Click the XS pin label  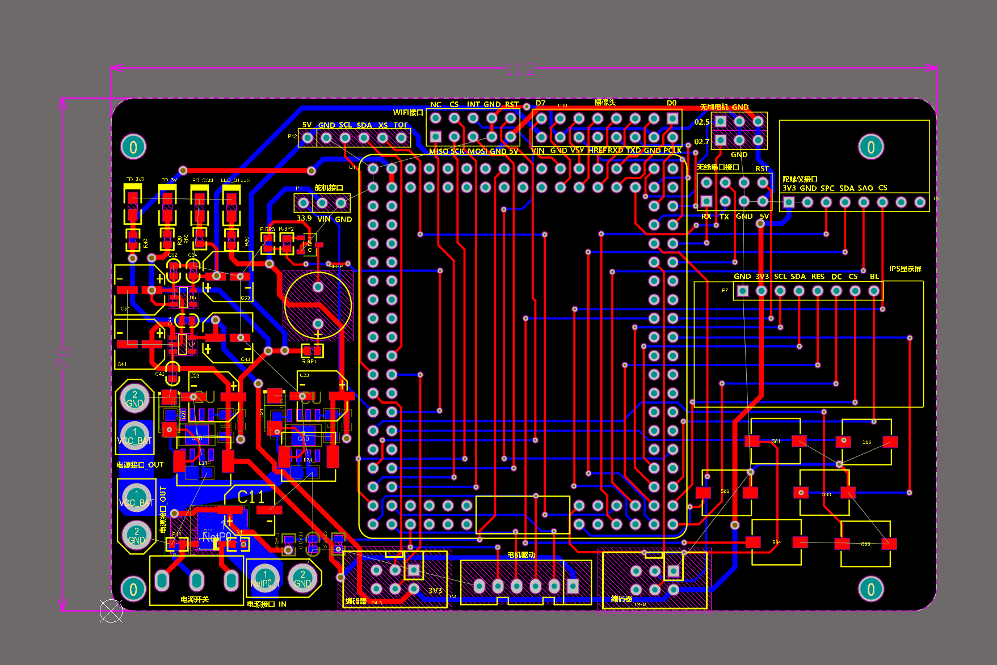(x=383, y=125)
